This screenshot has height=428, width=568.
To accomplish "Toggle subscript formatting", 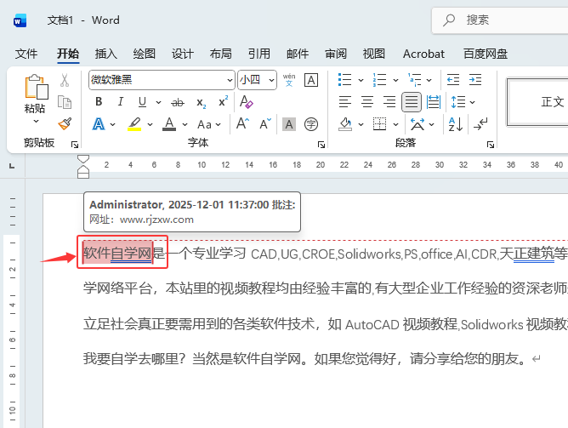I will pos(201,103).
